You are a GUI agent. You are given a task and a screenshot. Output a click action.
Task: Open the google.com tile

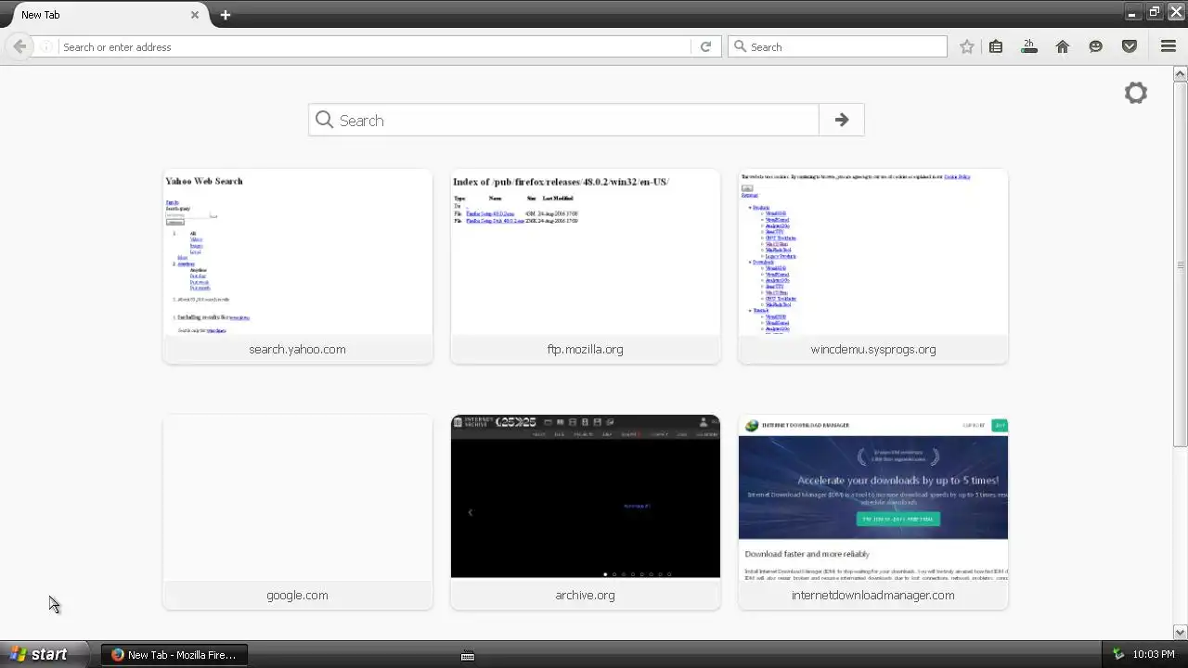[x=297, y=512]
